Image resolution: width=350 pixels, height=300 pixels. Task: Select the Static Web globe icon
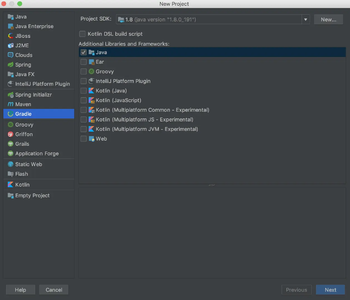(x=11, y=164)
